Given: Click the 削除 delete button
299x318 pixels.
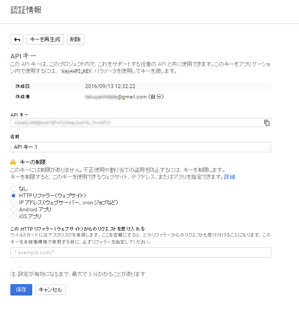Looking at the screenshot, I should (76, 39).
